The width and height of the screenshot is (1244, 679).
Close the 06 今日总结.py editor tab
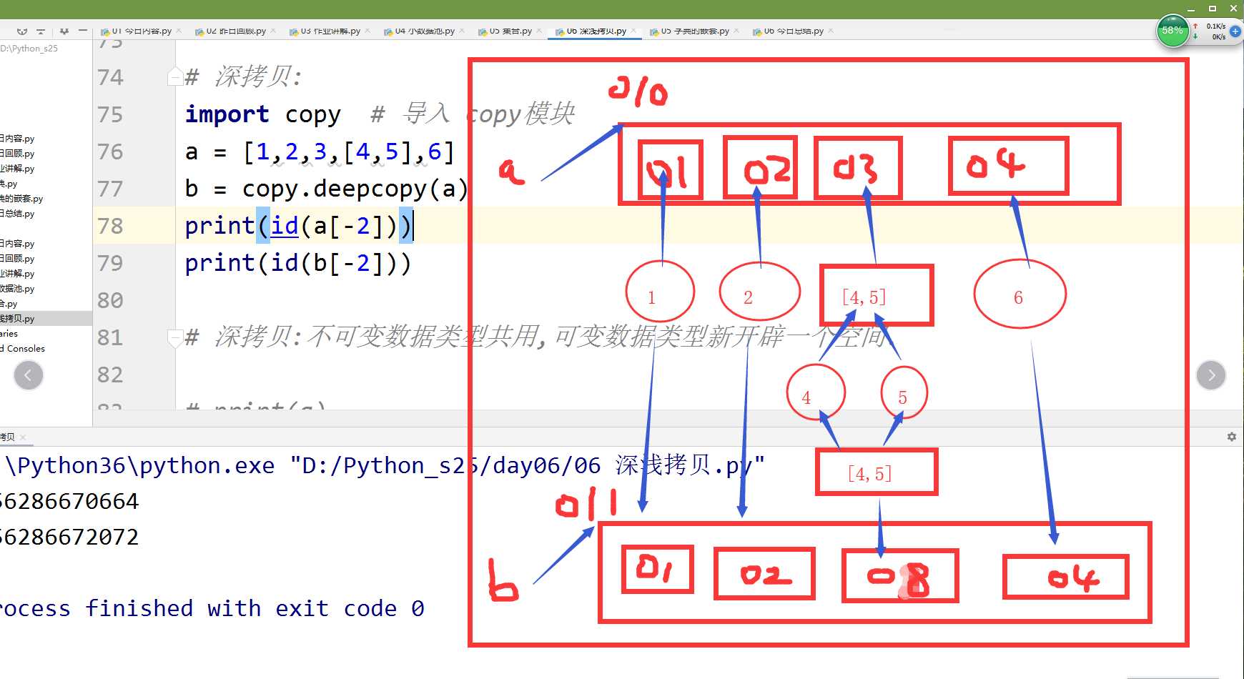click(x=831, y=31)
